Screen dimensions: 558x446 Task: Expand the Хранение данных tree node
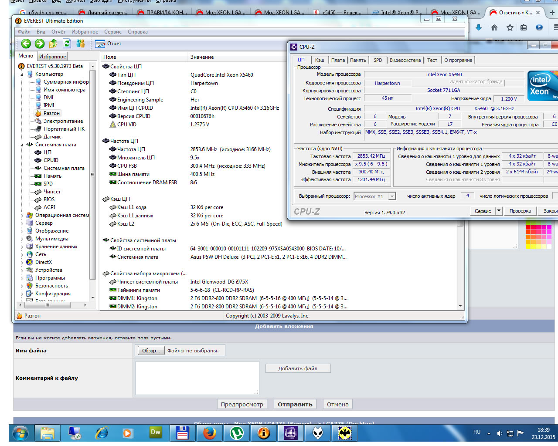point(22,247)
